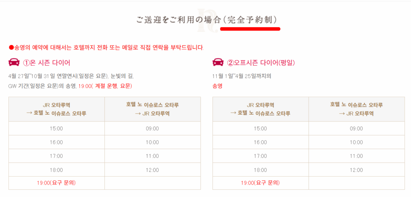The height and width of the screenshot is (197, 411).
Task: Click on-season table header JR 오타루역 → 호텔
Action: 56,109
